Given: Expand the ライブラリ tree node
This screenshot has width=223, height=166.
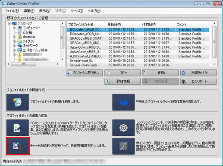Looking at the screenshot, I should coord(15,41).
